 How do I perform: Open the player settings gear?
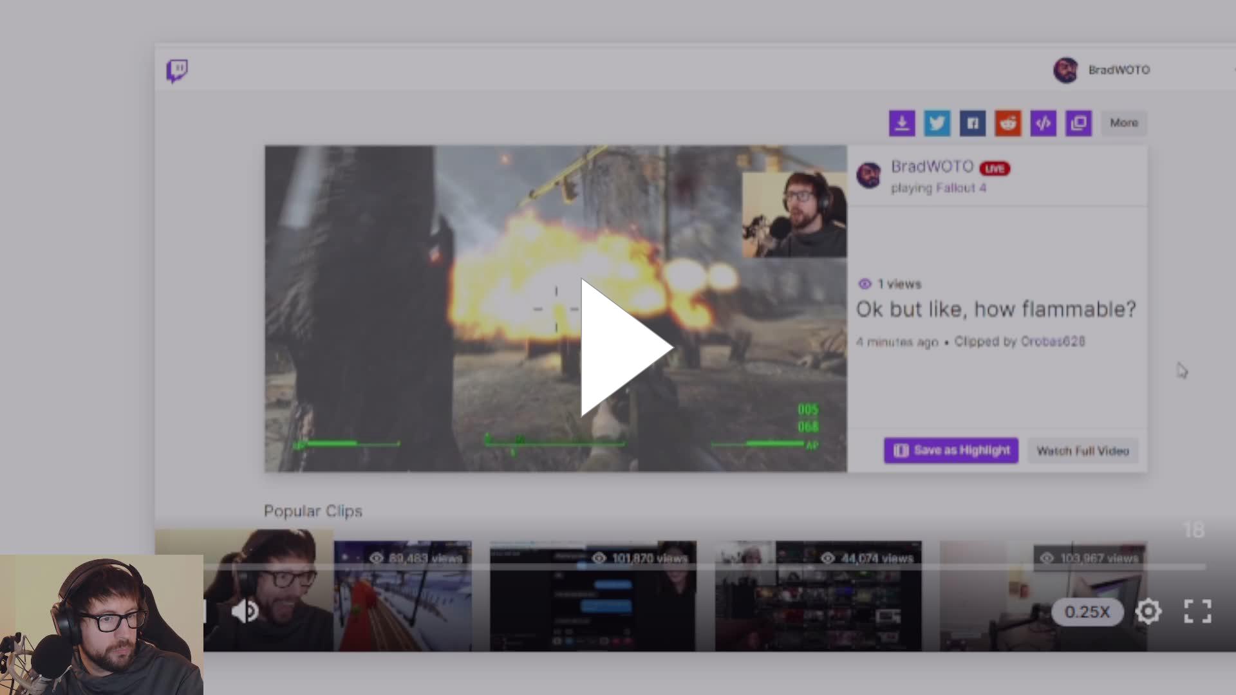point(1148,612)
